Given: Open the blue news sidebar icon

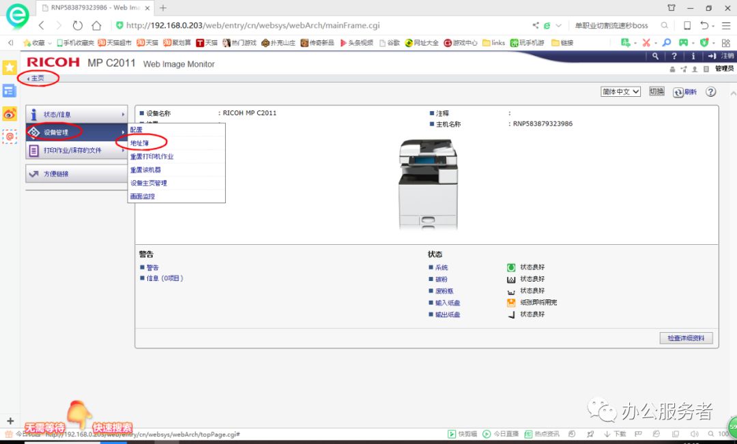Looking at the screenshot, I should tap(10, 91).
